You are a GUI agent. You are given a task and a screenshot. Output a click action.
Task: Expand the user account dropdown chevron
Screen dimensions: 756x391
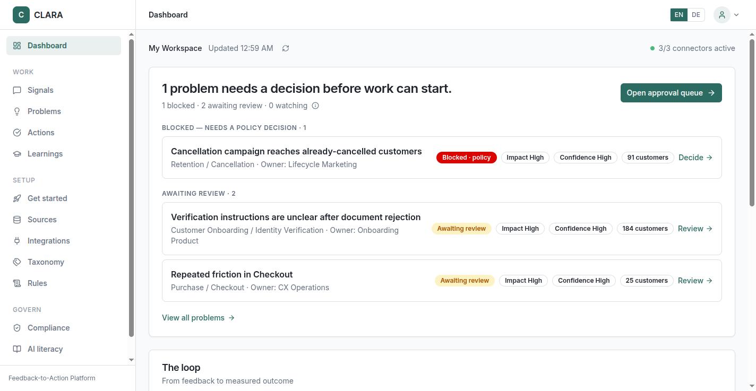point(736,15)
